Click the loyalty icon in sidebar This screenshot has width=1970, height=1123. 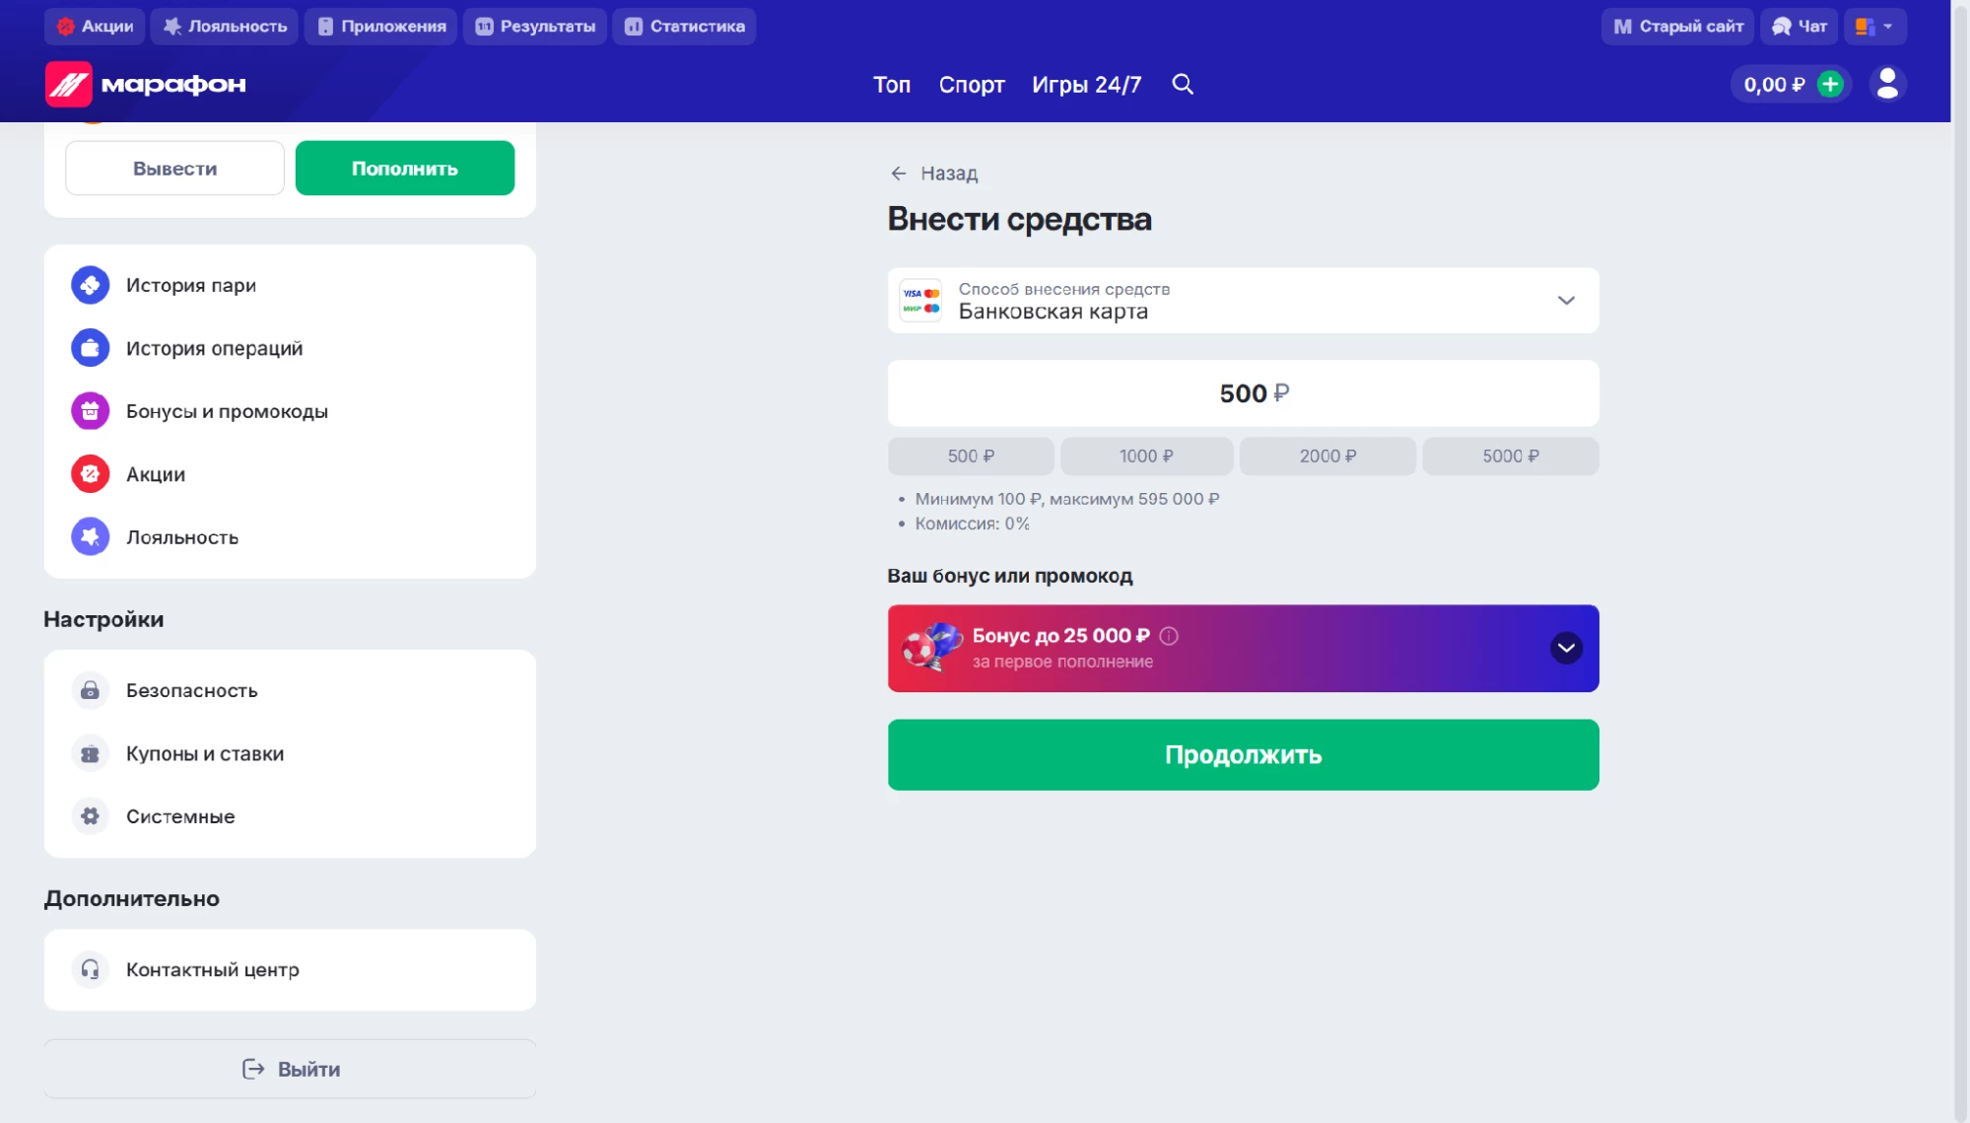tap(90, 537)
